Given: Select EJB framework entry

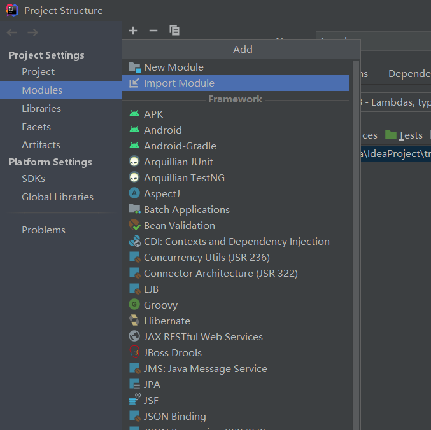Looking at the screenshot, I should click(x=236, y=289).
